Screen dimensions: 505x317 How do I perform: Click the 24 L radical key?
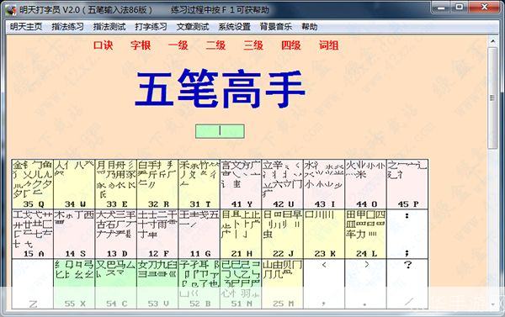click(366, 234)
